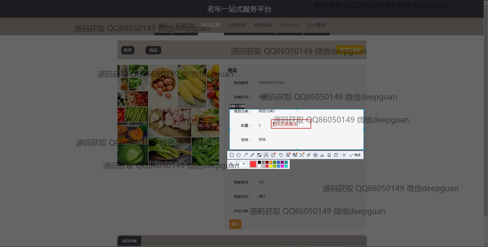Toggle the text annotation tool
The height and width of the screenshot is (247, 488).
pos(266,155)
